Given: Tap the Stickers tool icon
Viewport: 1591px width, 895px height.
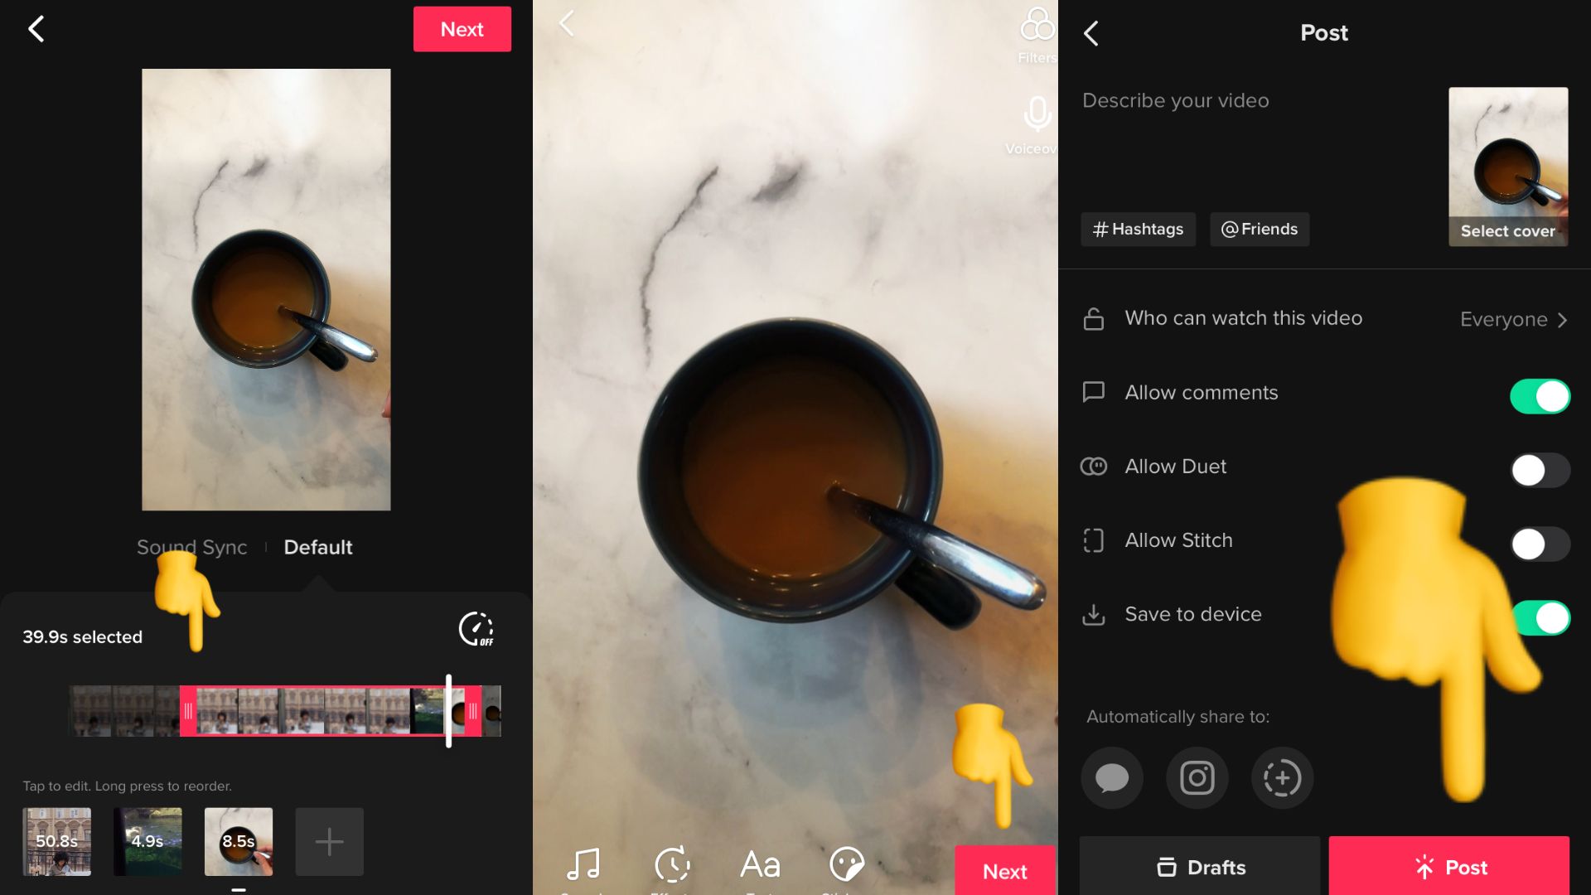Looking at the screenshot, I should point(848,864).
